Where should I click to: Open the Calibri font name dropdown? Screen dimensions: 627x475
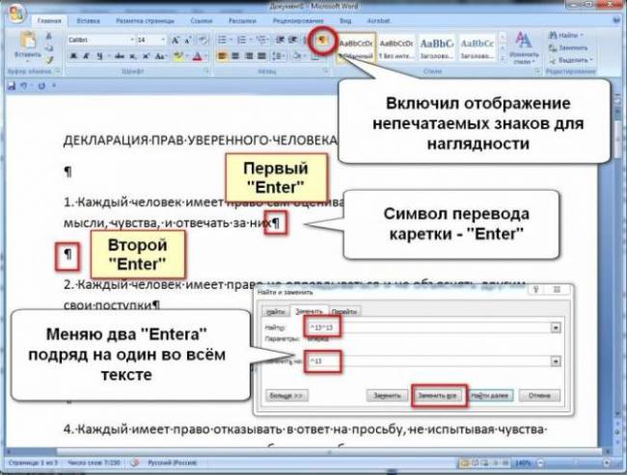tap(131, 40)
